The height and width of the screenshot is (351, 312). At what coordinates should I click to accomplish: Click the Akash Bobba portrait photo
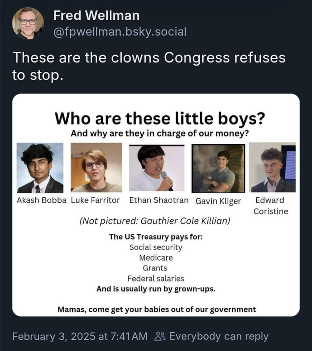pos(40,168)
